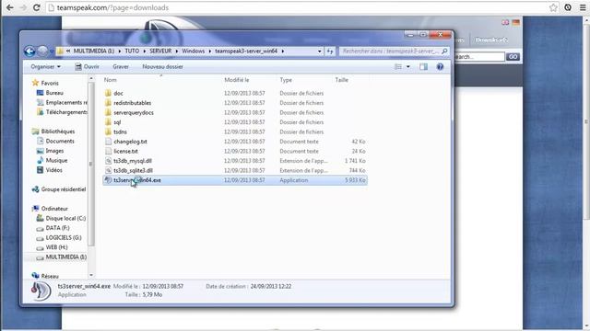Open the Chrome menu icon
The width and height of the screenshot is (590, 331).
click(583, 7)
